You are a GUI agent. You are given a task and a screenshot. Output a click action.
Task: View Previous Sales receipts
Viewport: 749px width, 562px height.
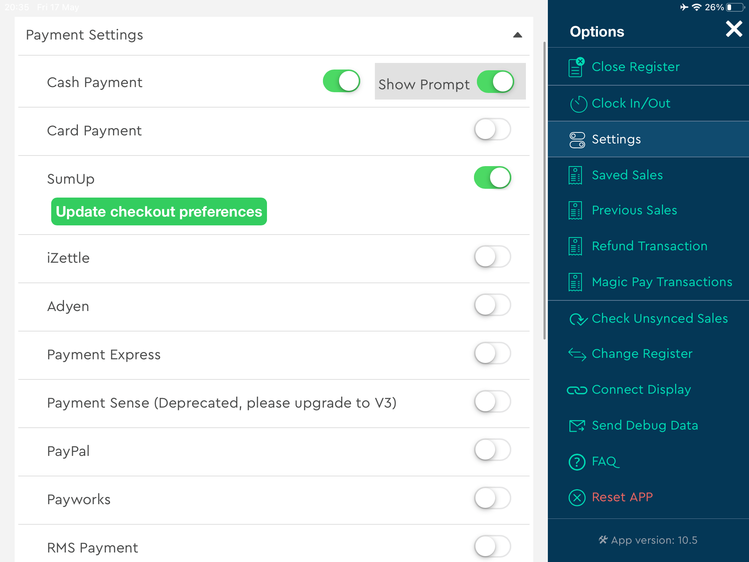[634, 210]
